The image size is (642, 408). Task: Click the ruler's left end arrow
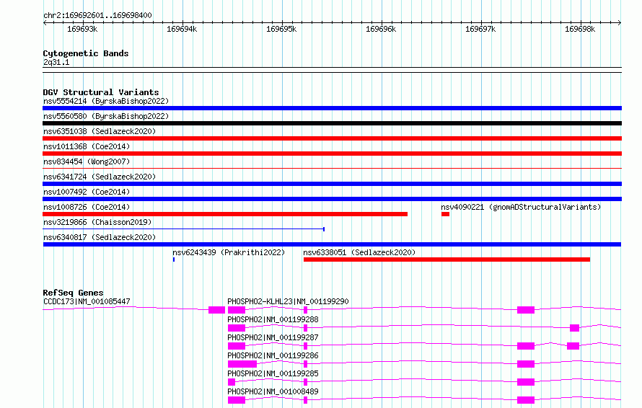(45, 23)
